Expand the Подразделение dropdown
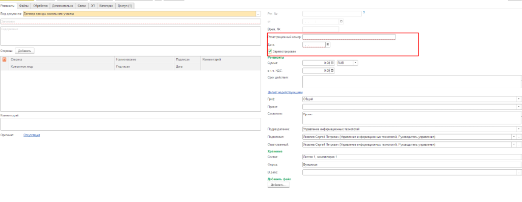Image resolution: width=522 pixels, height=202 pixels. tap(519, 129)
